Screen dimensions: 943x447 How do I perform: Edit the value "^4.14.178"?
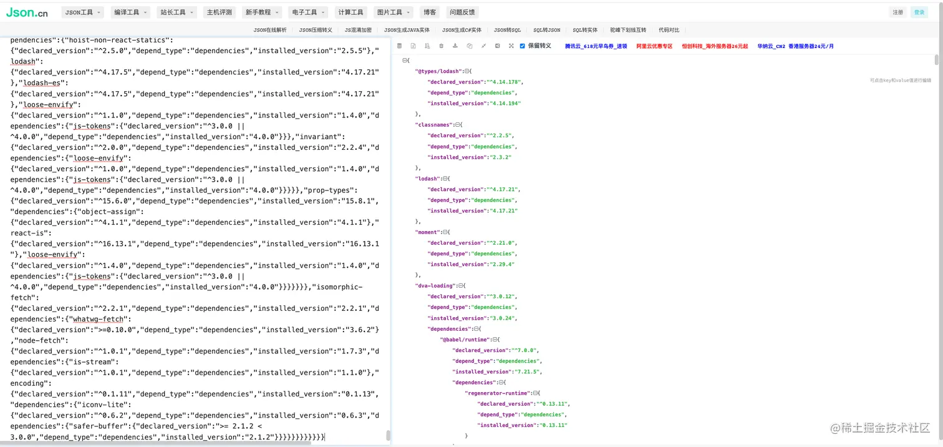(x=504, y=82)
